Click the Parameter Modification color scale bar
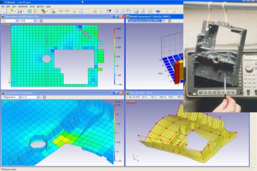This screenshot has height=171, width=257. tap(114, 56)
